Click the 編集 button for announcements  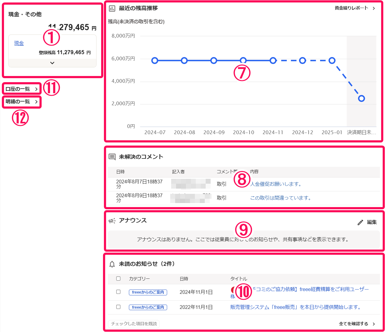click(367, 222)
